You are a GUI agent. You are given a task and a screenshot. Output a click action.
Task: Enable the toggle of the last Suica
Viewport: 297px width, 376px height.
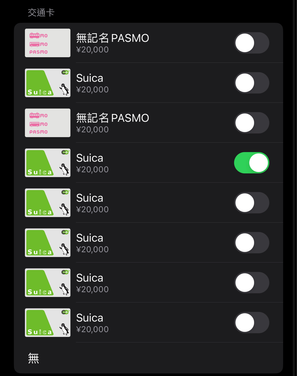pyautogui.click(x=252, y=323)
